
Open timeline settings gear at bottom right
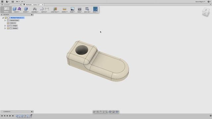(x=211, y=116)
